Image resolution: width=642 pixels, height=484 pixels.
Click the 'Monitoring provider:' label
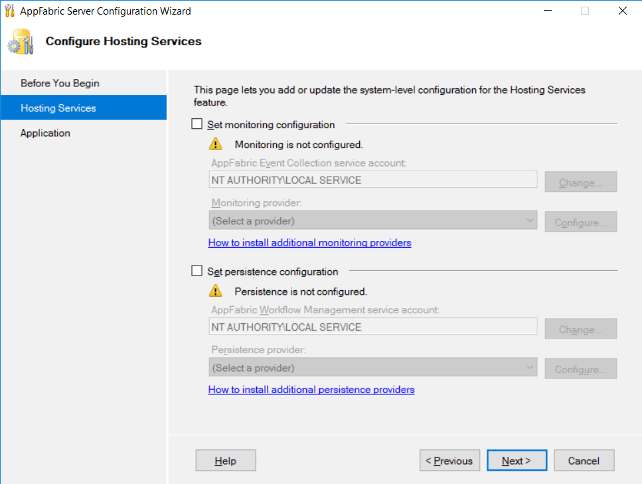(256, 202)
